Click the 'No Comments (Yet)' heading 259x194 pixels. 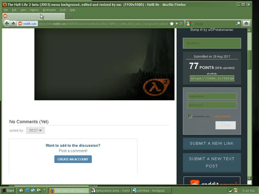point(29,122)
